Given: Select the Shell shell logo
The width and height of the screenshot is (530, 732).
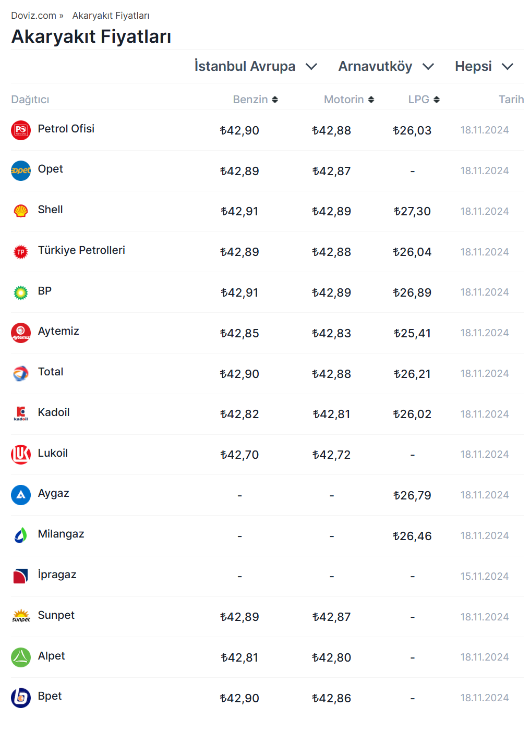Looking at the screenshot, I should [21, 211].
